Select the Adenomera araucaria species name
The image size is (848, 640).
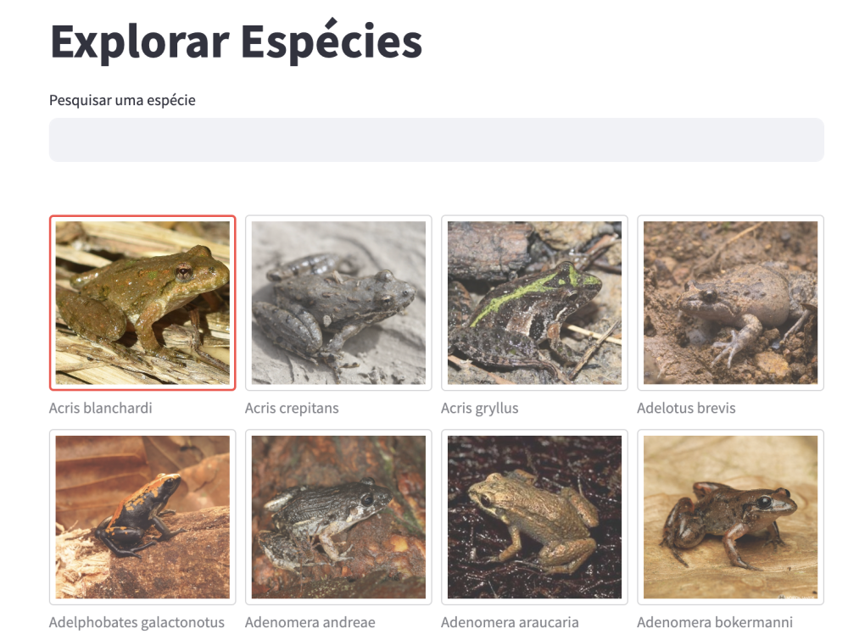(x=510, y=622)
